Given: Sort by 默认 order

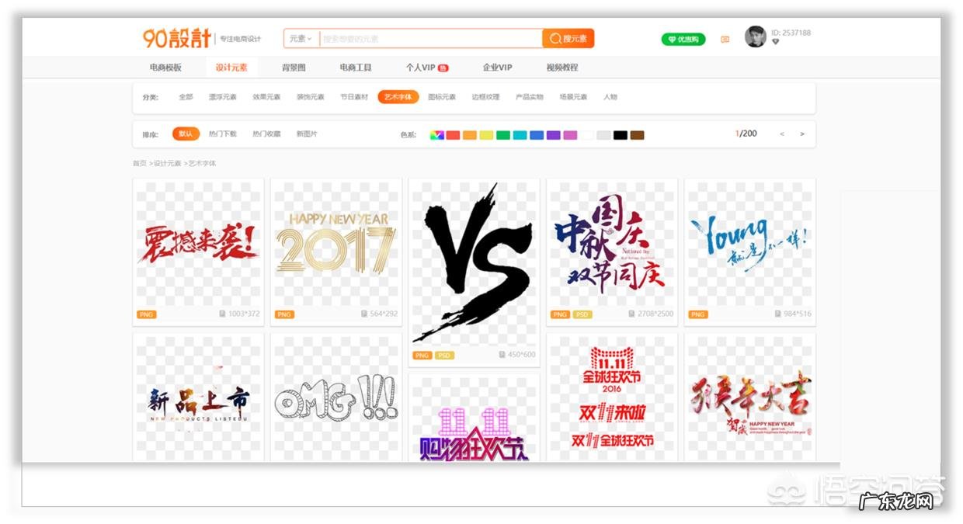Looking at the screenshot, I should coord(186,134).
